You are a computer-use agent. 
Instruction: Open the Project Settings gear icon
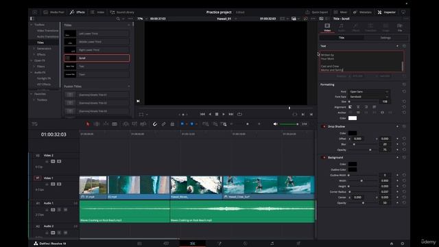click(403, 244)
